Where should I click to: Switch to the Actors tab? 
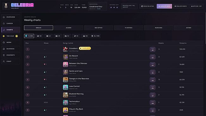tap(189, 28)
